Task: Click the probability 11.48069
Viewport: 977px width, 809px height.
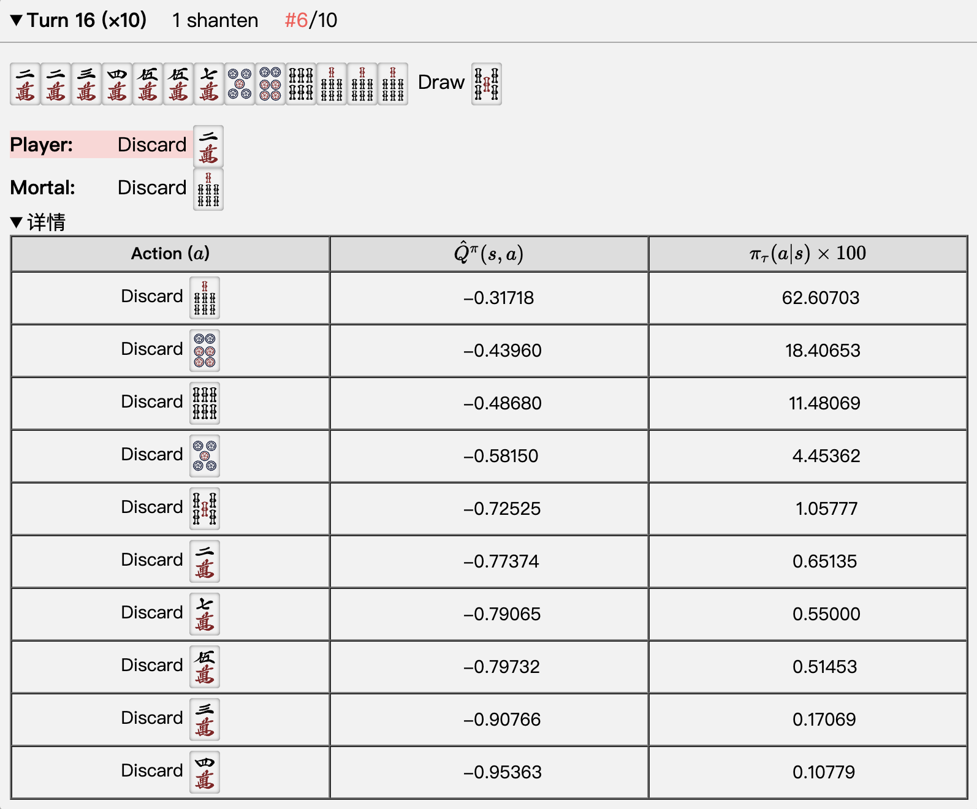Action: click(824, 403)
